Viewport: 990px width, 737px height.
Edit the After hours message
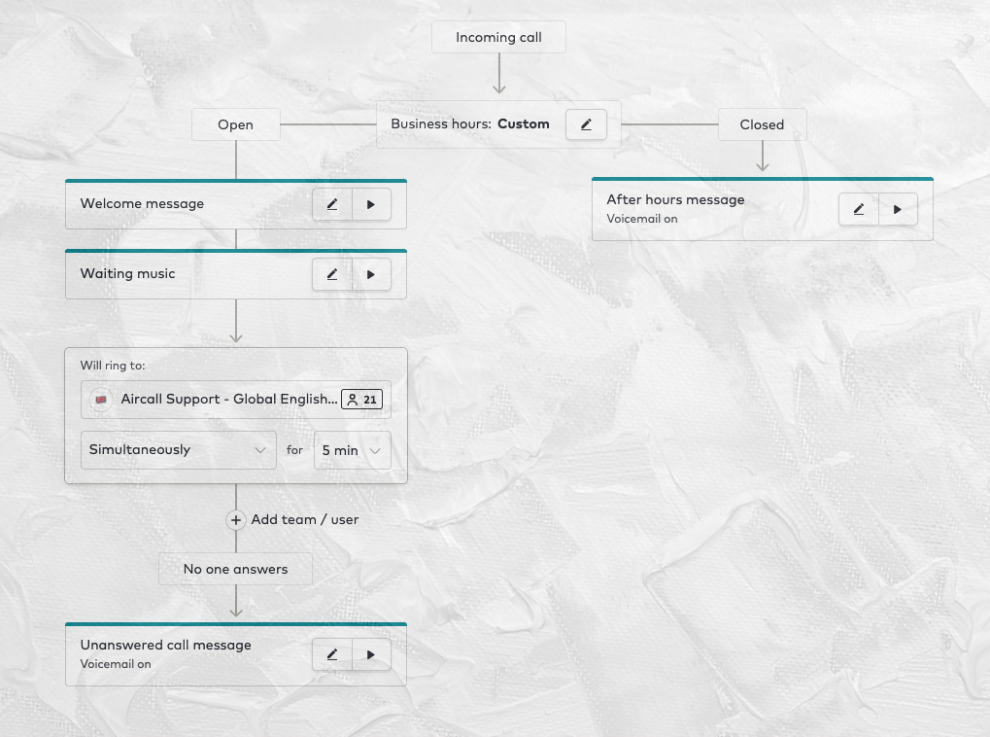pyautogui.click(x=859, y=210)
